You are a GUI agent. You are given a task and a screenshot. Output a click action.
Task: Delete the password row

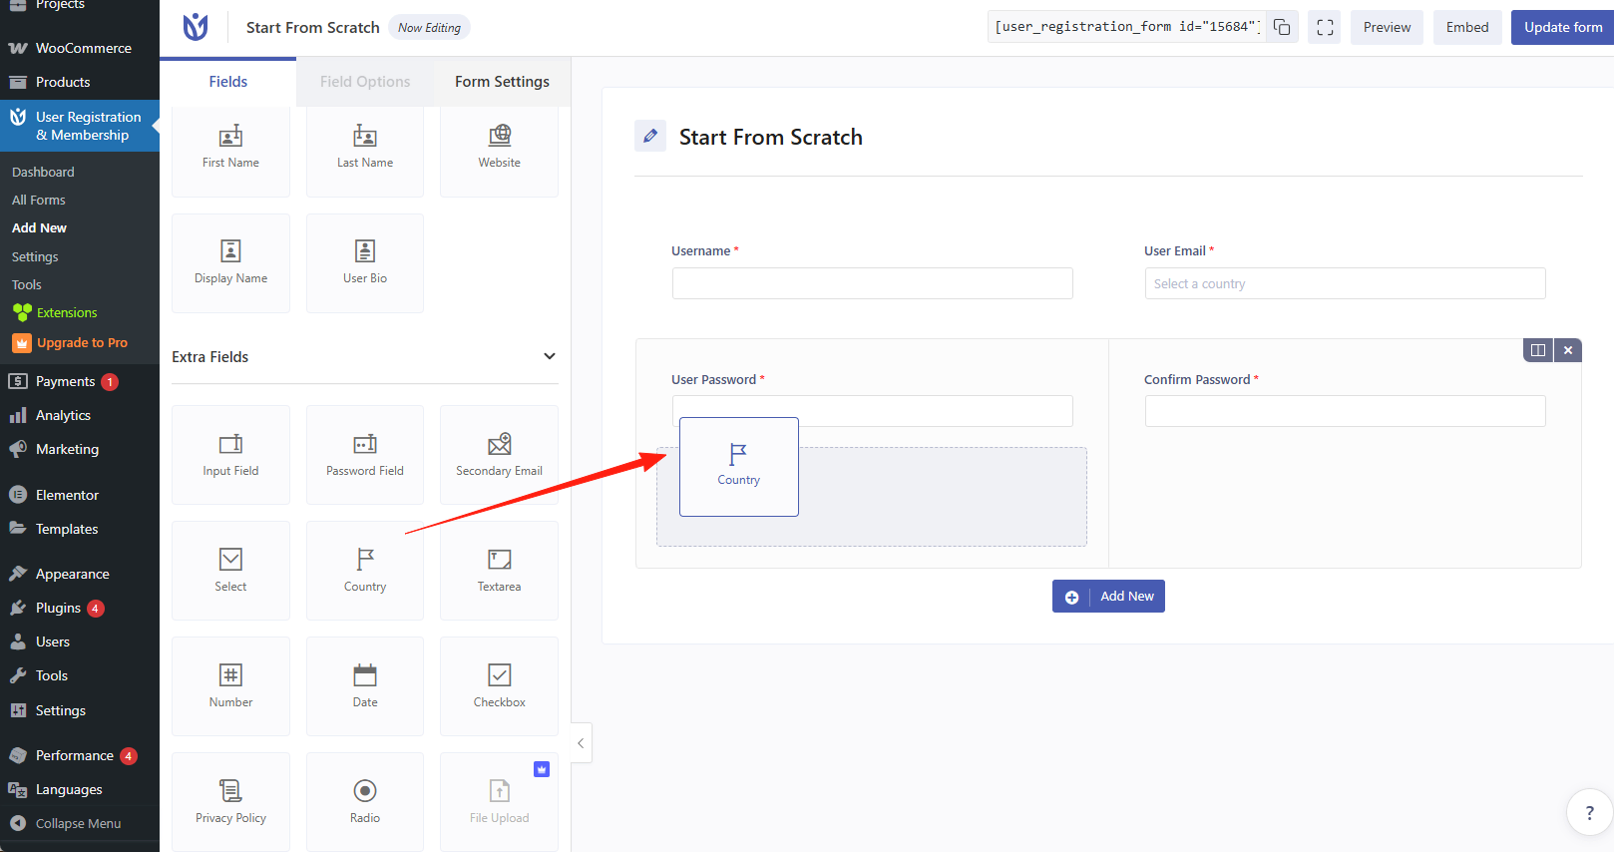(x=1568, y=350)
